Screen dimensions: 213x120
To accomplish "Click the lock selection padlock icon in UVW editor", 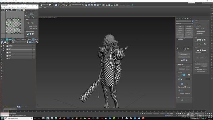I will pyautogui.click(x=5, y=42).
